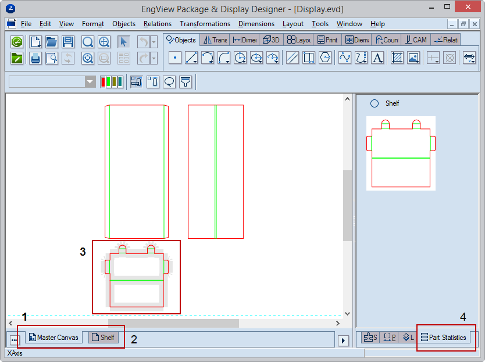
Task: Toggle the filter funnel button
Action: (186, 82)
